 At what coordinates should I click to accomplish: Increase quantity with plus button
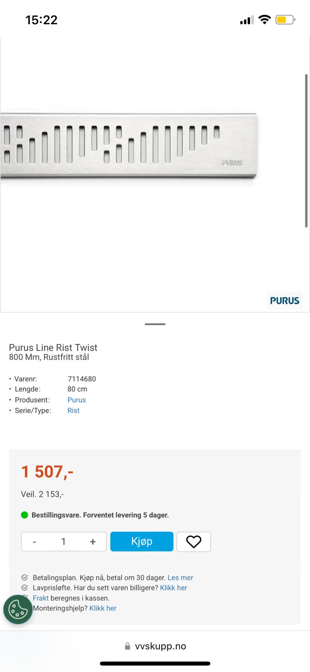click(93, 542)
